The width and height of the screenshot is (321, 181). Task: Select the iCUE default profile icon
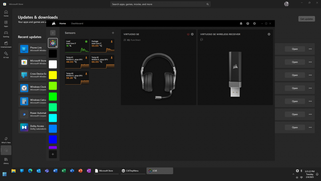pyautogui.click(x=53, y=43)
